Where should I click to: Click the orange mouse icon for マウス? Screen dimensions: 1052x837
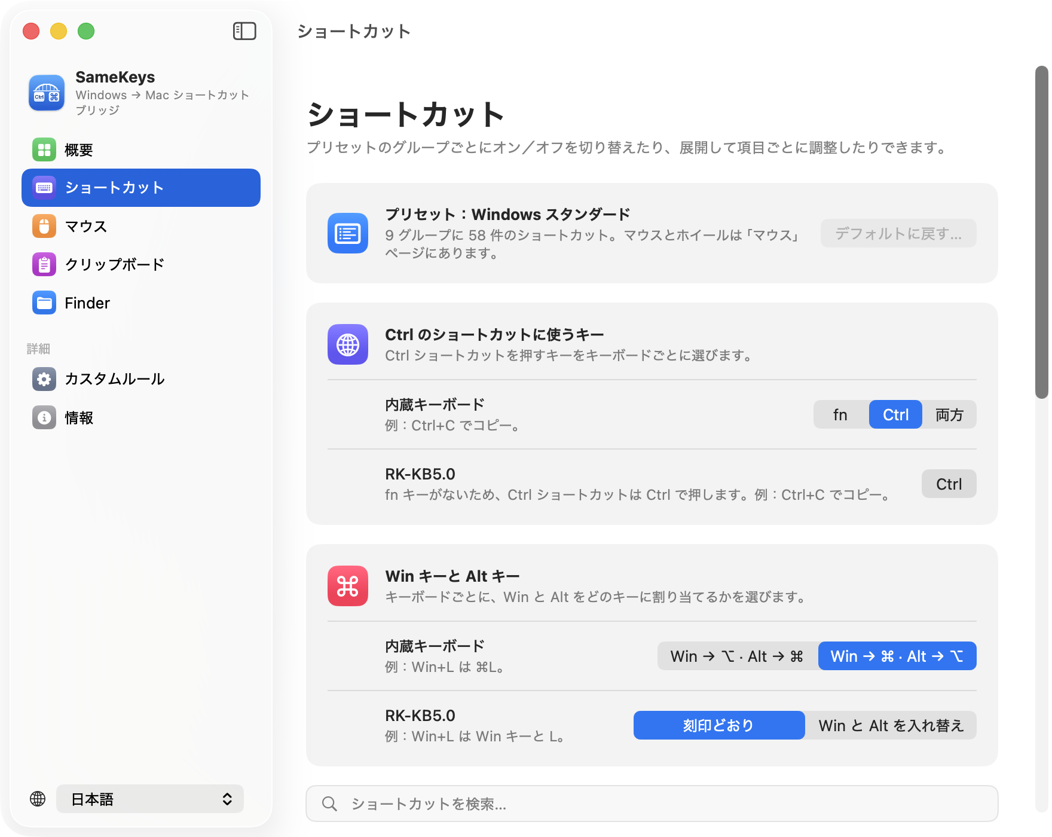[x=44, y=226]
